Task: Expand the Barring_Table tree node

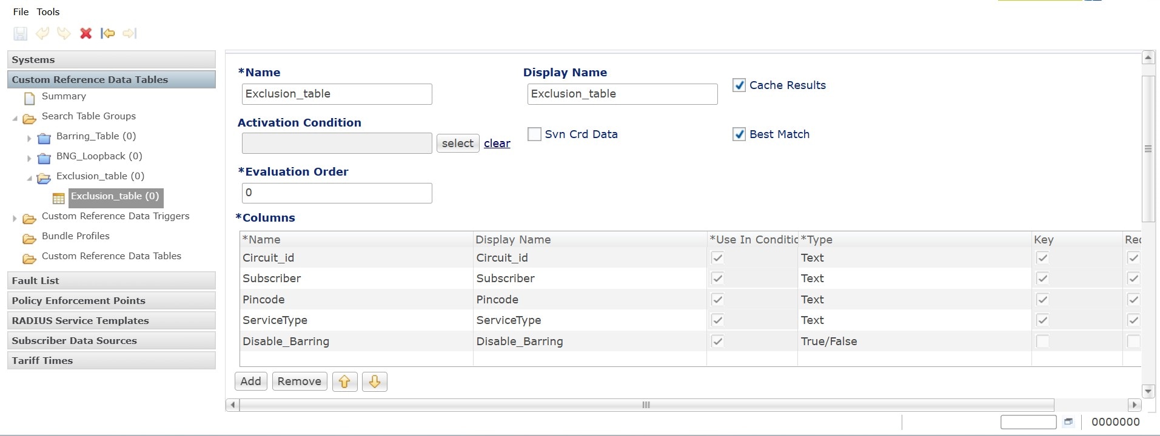Action: [x=29, y=137]
